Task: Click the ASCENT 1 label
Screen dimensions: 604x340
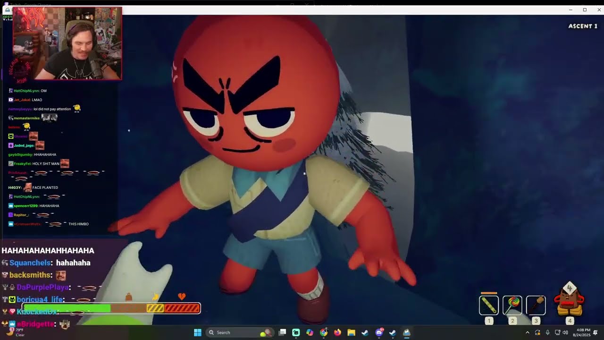Action: (x=583, y=26)
